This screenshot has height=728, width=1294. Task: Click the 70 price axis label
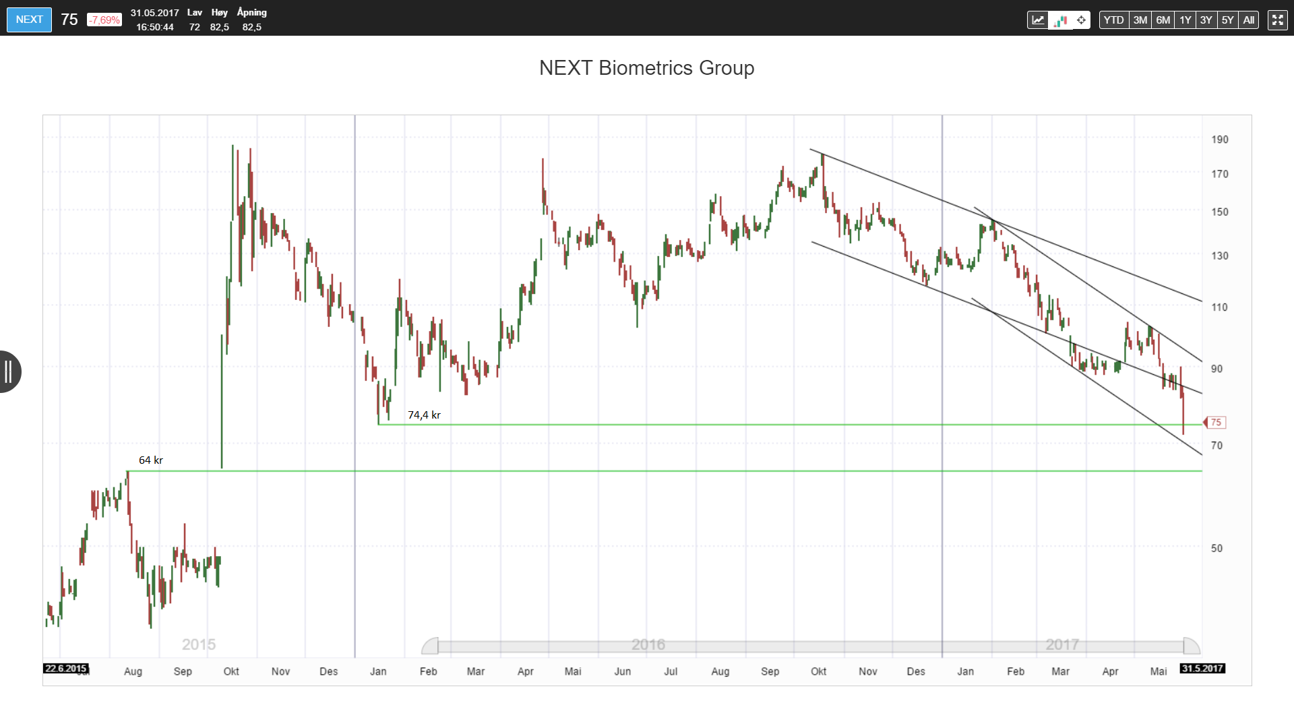1216,446
